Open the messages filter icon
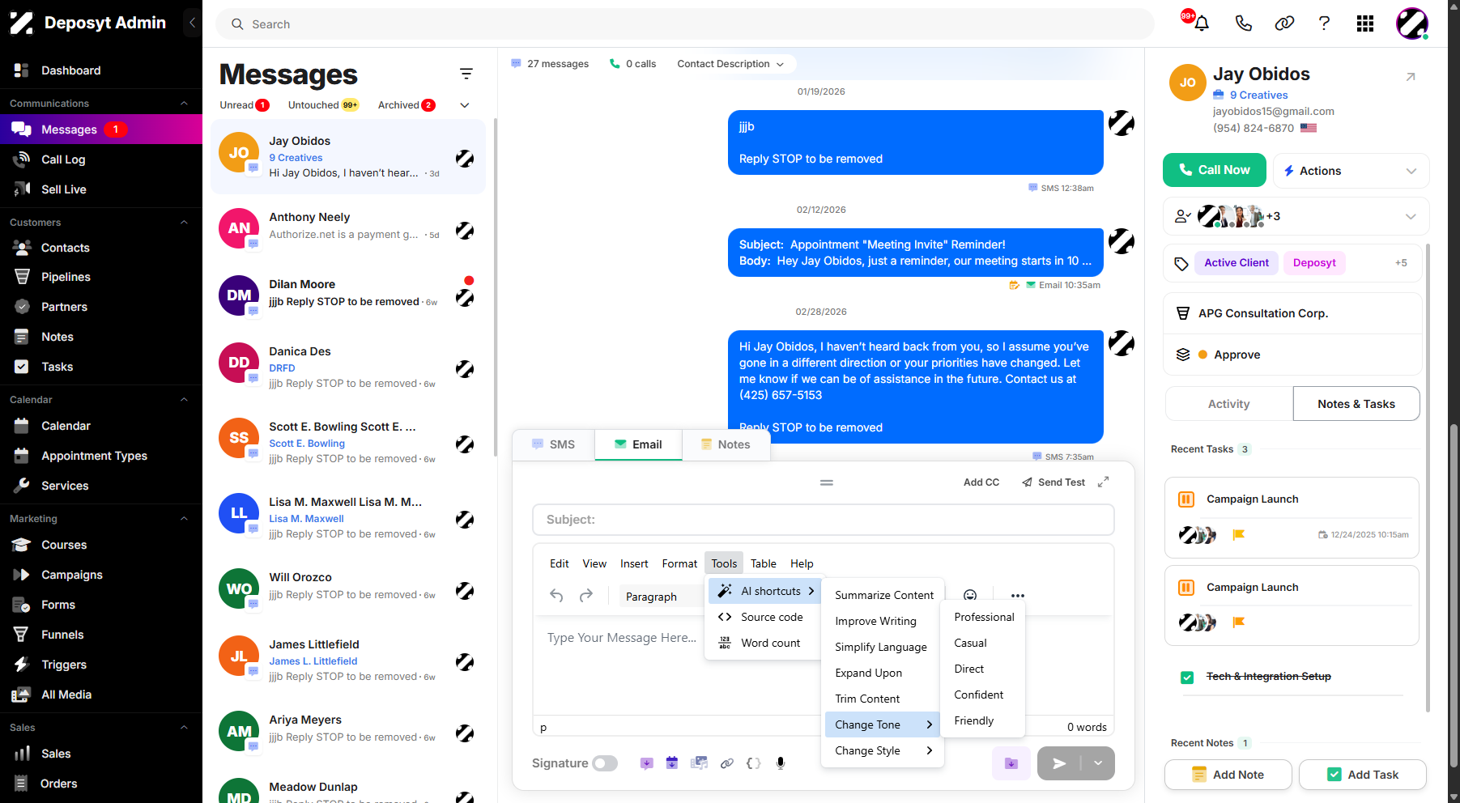1460x803 pixels. tap(466, 74)
